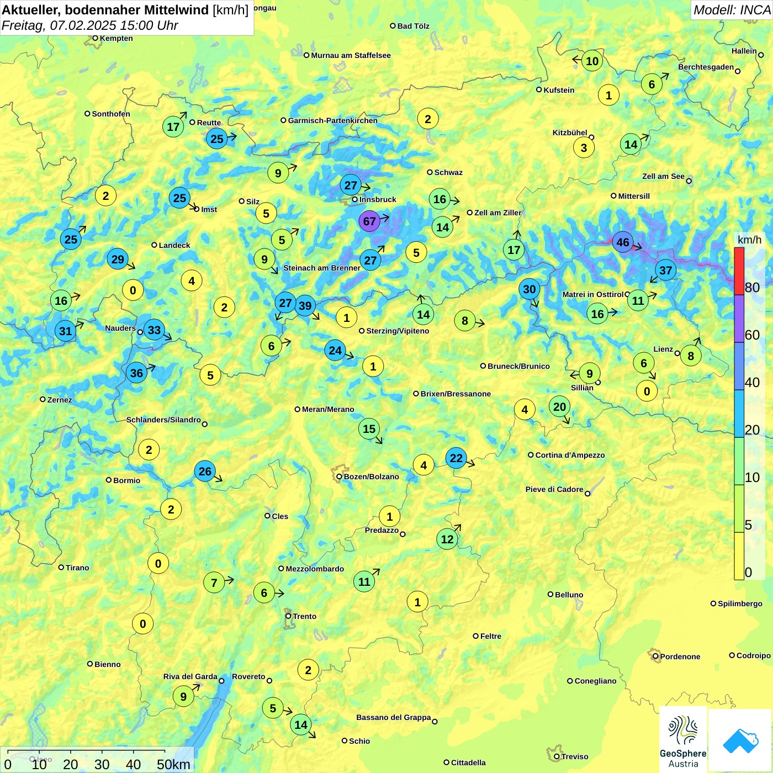The width and height of the screenshot is (773, 773).
Task: Select the 20 wind marker below Sillian
Action: (559, 407)
